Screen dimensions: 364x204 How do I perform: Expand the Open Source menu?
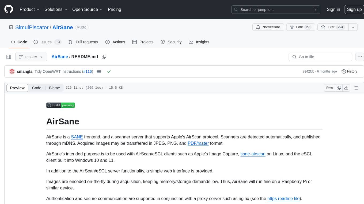coord(88,9)
